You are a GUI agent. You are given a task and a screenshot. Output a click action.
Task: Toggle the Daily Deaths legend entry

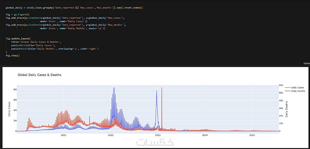click(x=295, y=91)
